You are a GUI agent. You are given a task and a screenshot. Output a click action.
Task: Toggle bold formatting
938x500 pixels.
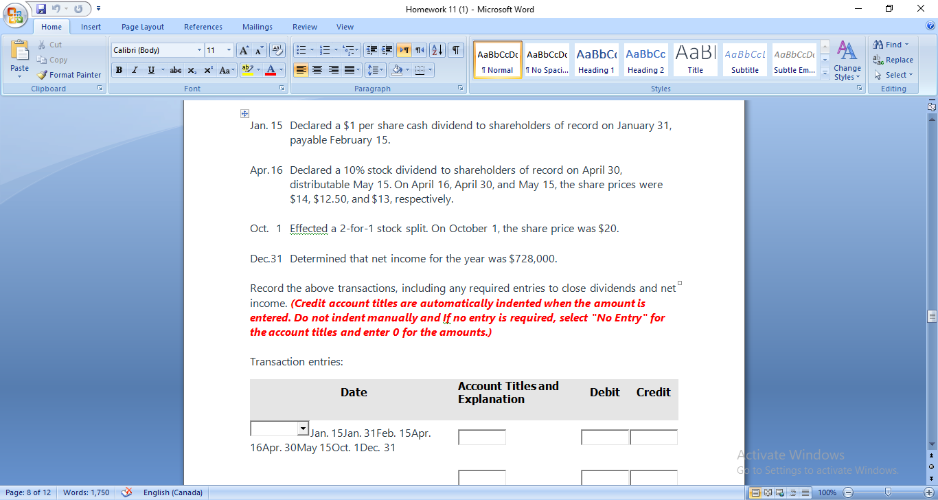coord(119,69)
